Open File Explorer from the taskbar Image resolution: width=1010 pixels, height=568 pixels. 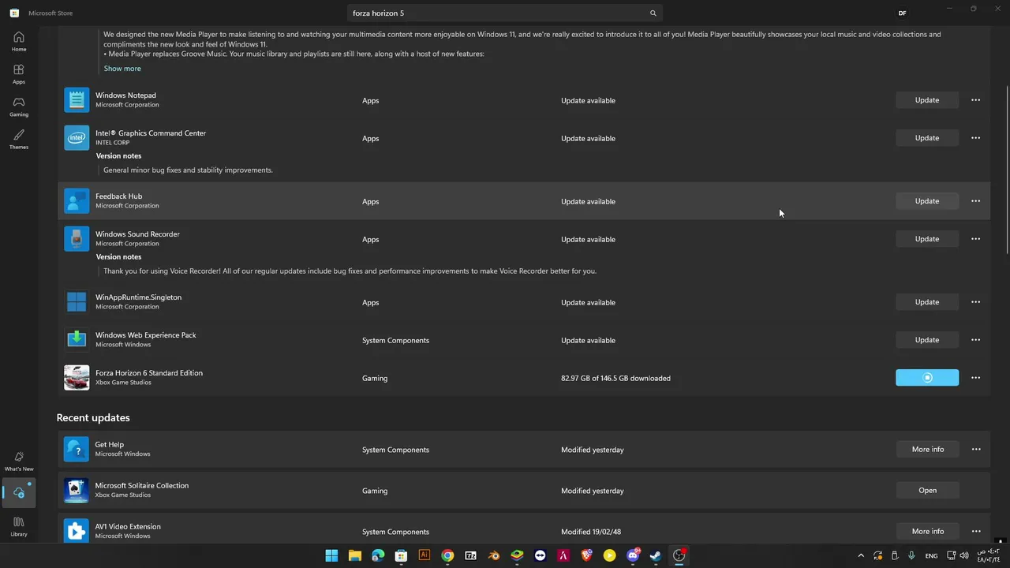(355, 555)
